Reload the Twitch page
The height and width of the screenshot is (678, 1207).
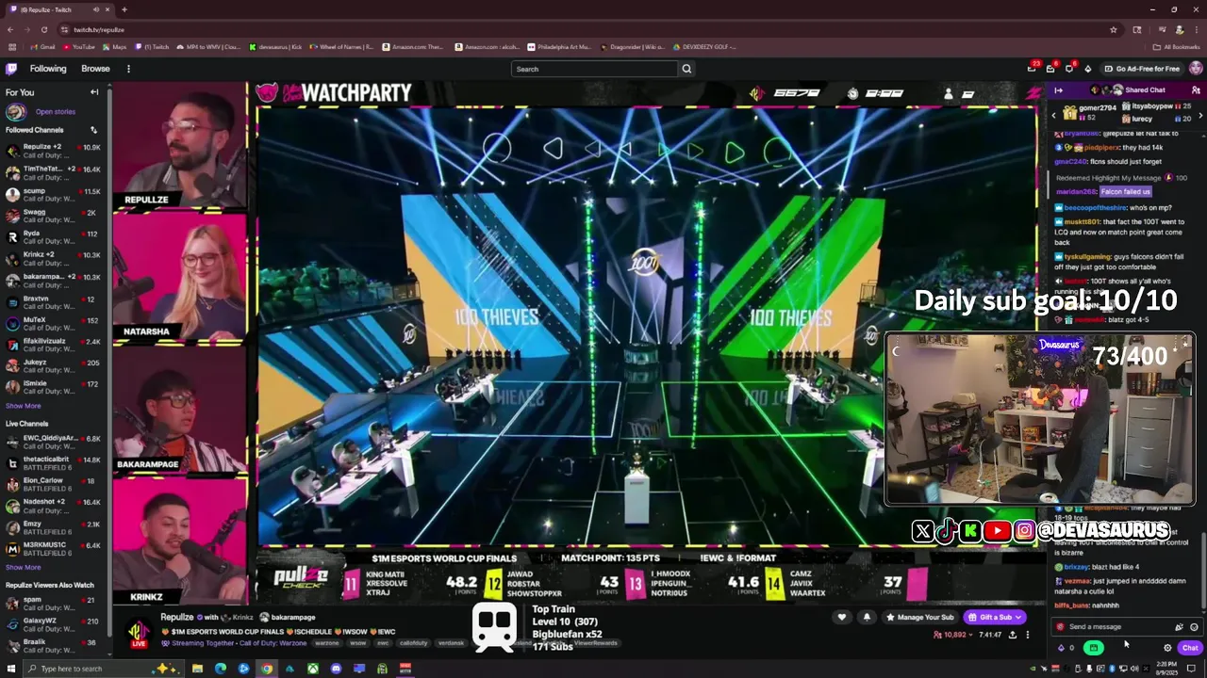pyautogui.click(x=44, y=29)
